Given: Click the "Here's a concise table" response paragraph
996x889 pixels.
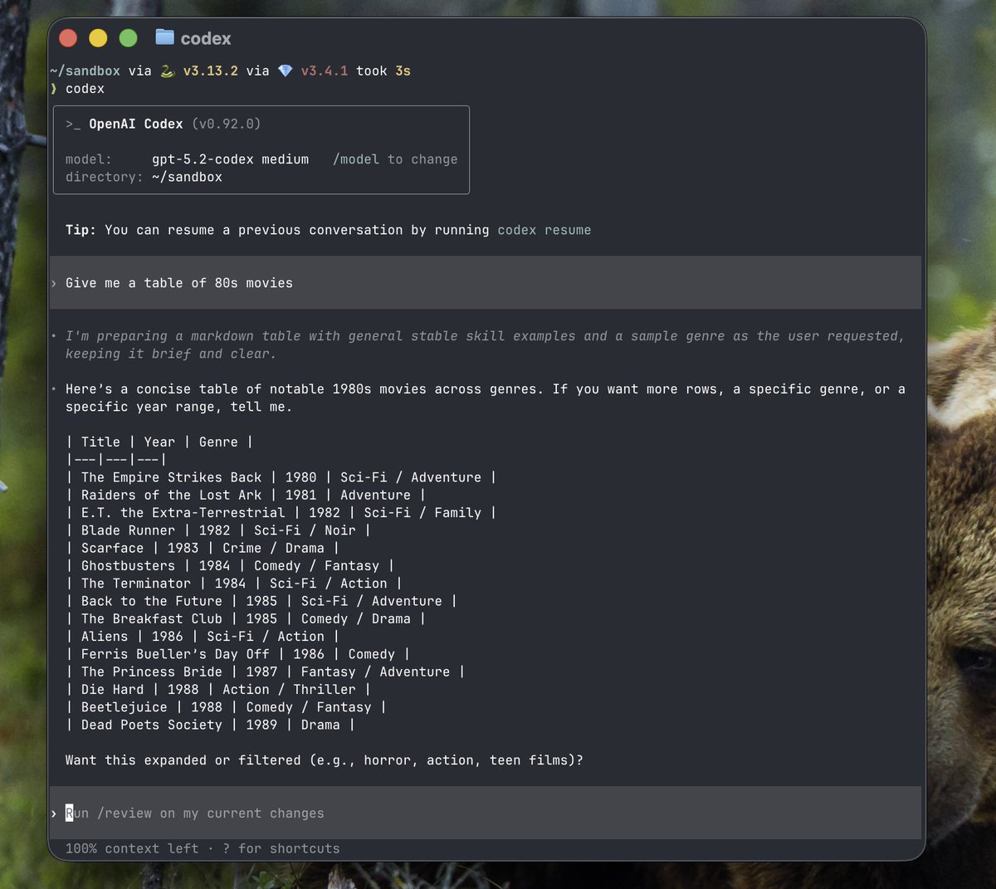Looking at the screenshot, I should [x=486, y=398].
